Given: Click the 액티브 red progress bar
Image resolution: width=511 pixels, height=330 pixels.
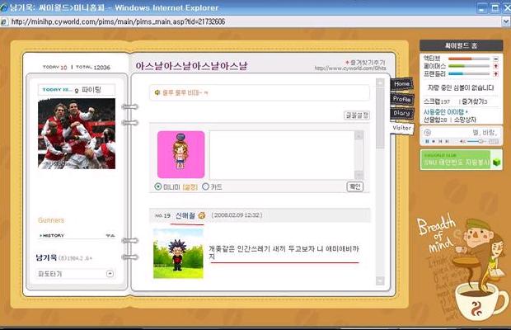Looking at the screenshot, I should pyautogui.click(x=469, y=59).
